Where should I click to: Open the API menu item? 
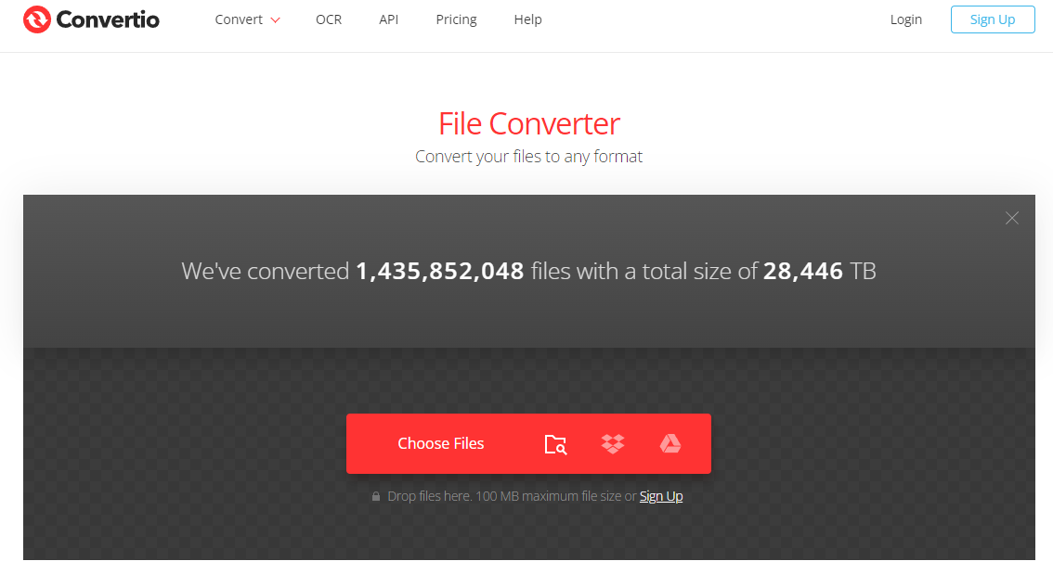coord(388,20)
